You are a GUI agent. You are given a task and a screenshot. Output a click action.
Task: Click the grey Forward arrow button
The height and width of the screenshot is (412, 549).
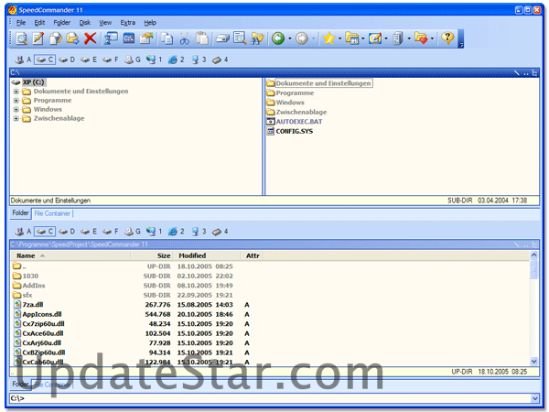point(302,38)
